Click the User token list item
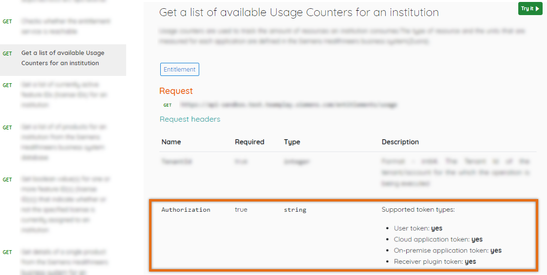 coord(417,228)
